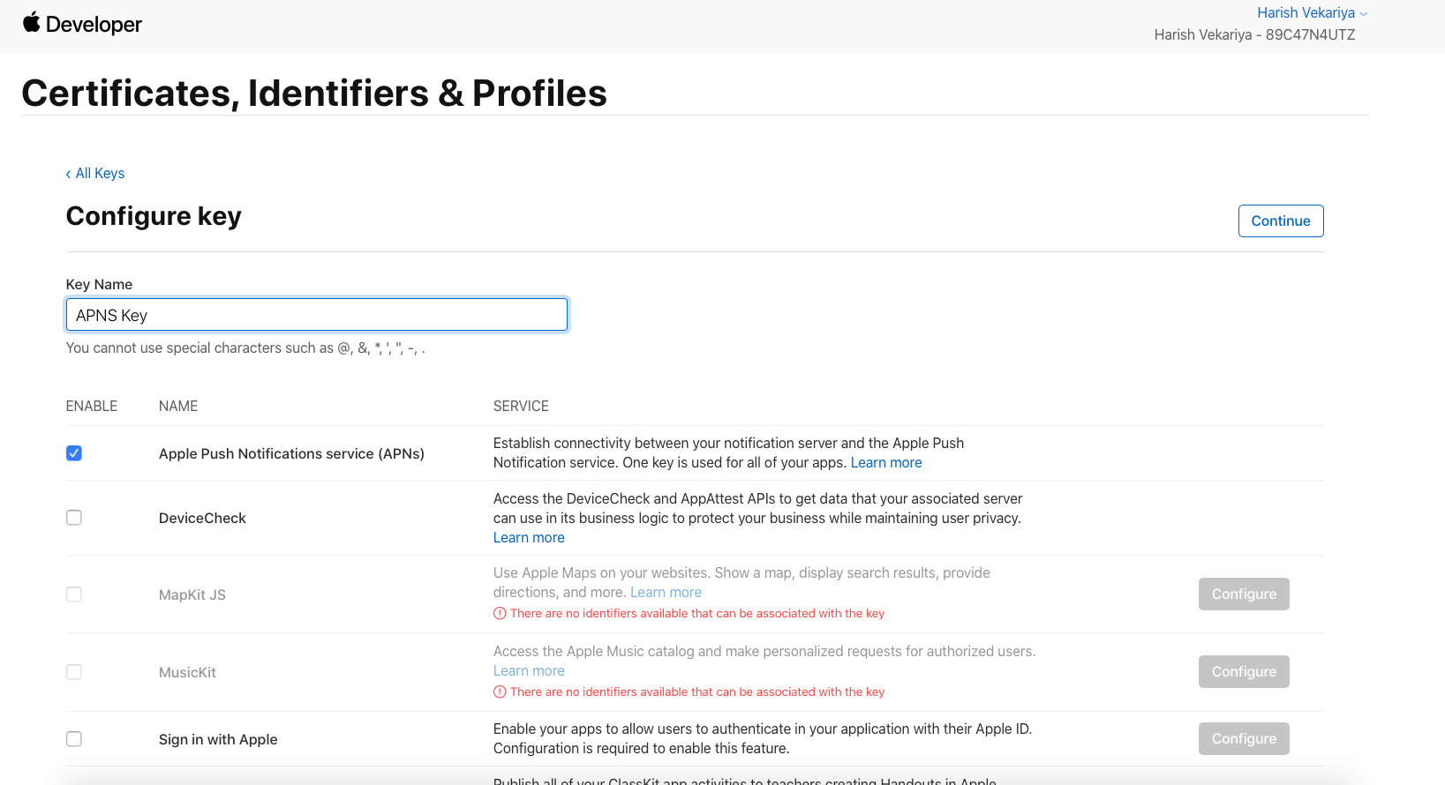Click the Key Name text field
1445x785 pixels.
pyautogui.click(x=316, y=315)
